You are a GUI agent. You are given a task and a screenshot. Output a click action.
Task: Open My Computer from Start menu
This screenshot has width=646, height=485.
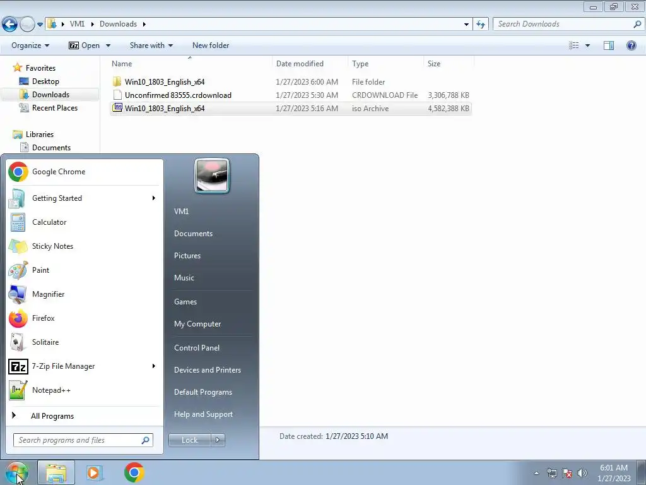pyautogui.click(x=197, y=324)
